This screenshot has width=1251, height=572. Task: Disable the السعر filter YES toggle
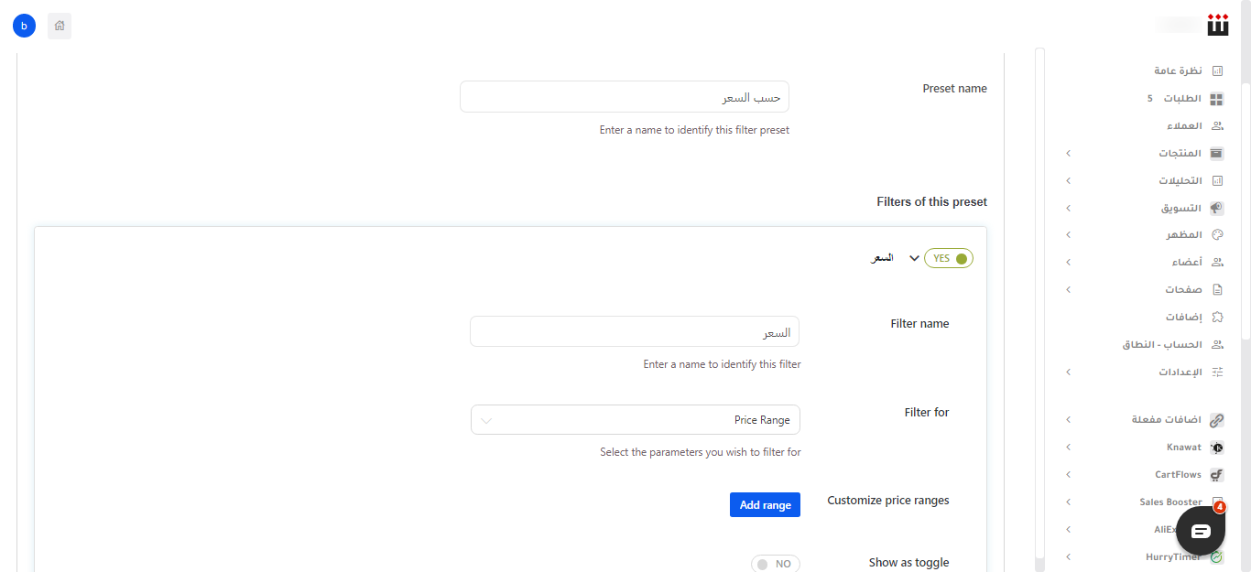click(949, 258)
